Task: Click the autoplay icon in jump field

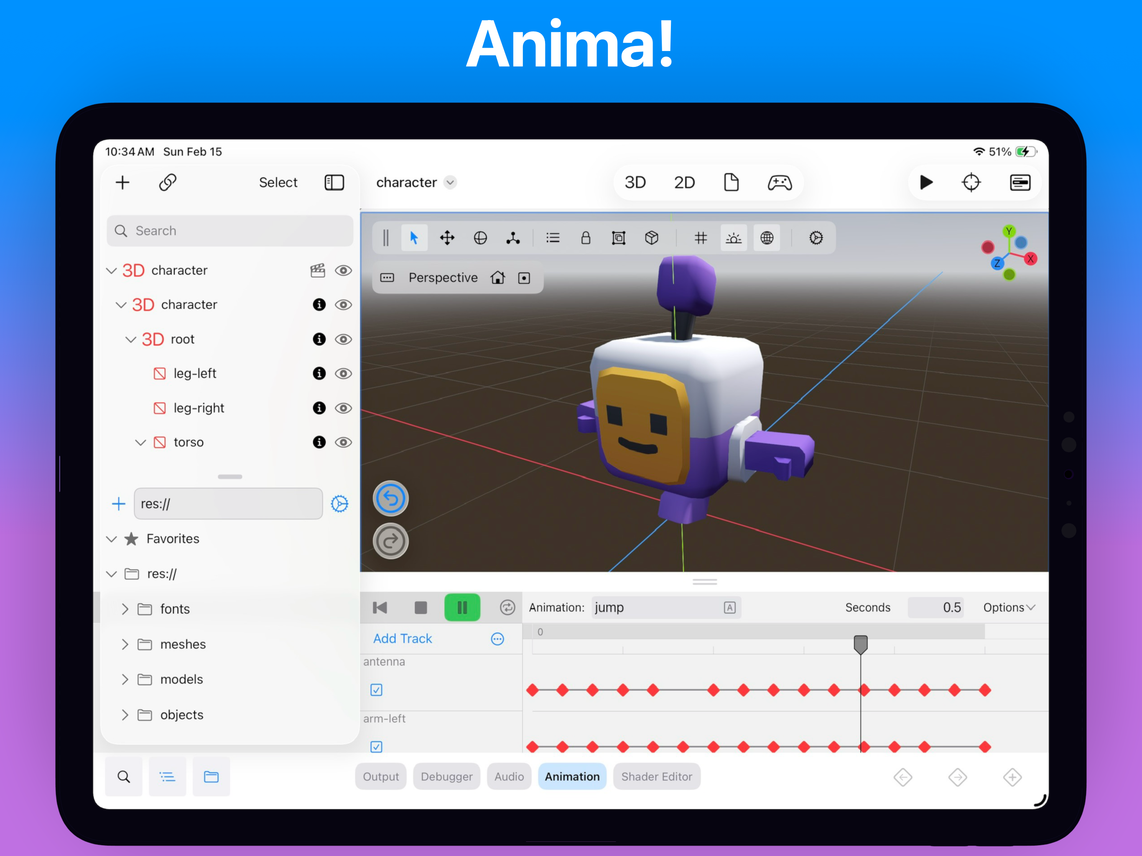Action: click(729, 608)
